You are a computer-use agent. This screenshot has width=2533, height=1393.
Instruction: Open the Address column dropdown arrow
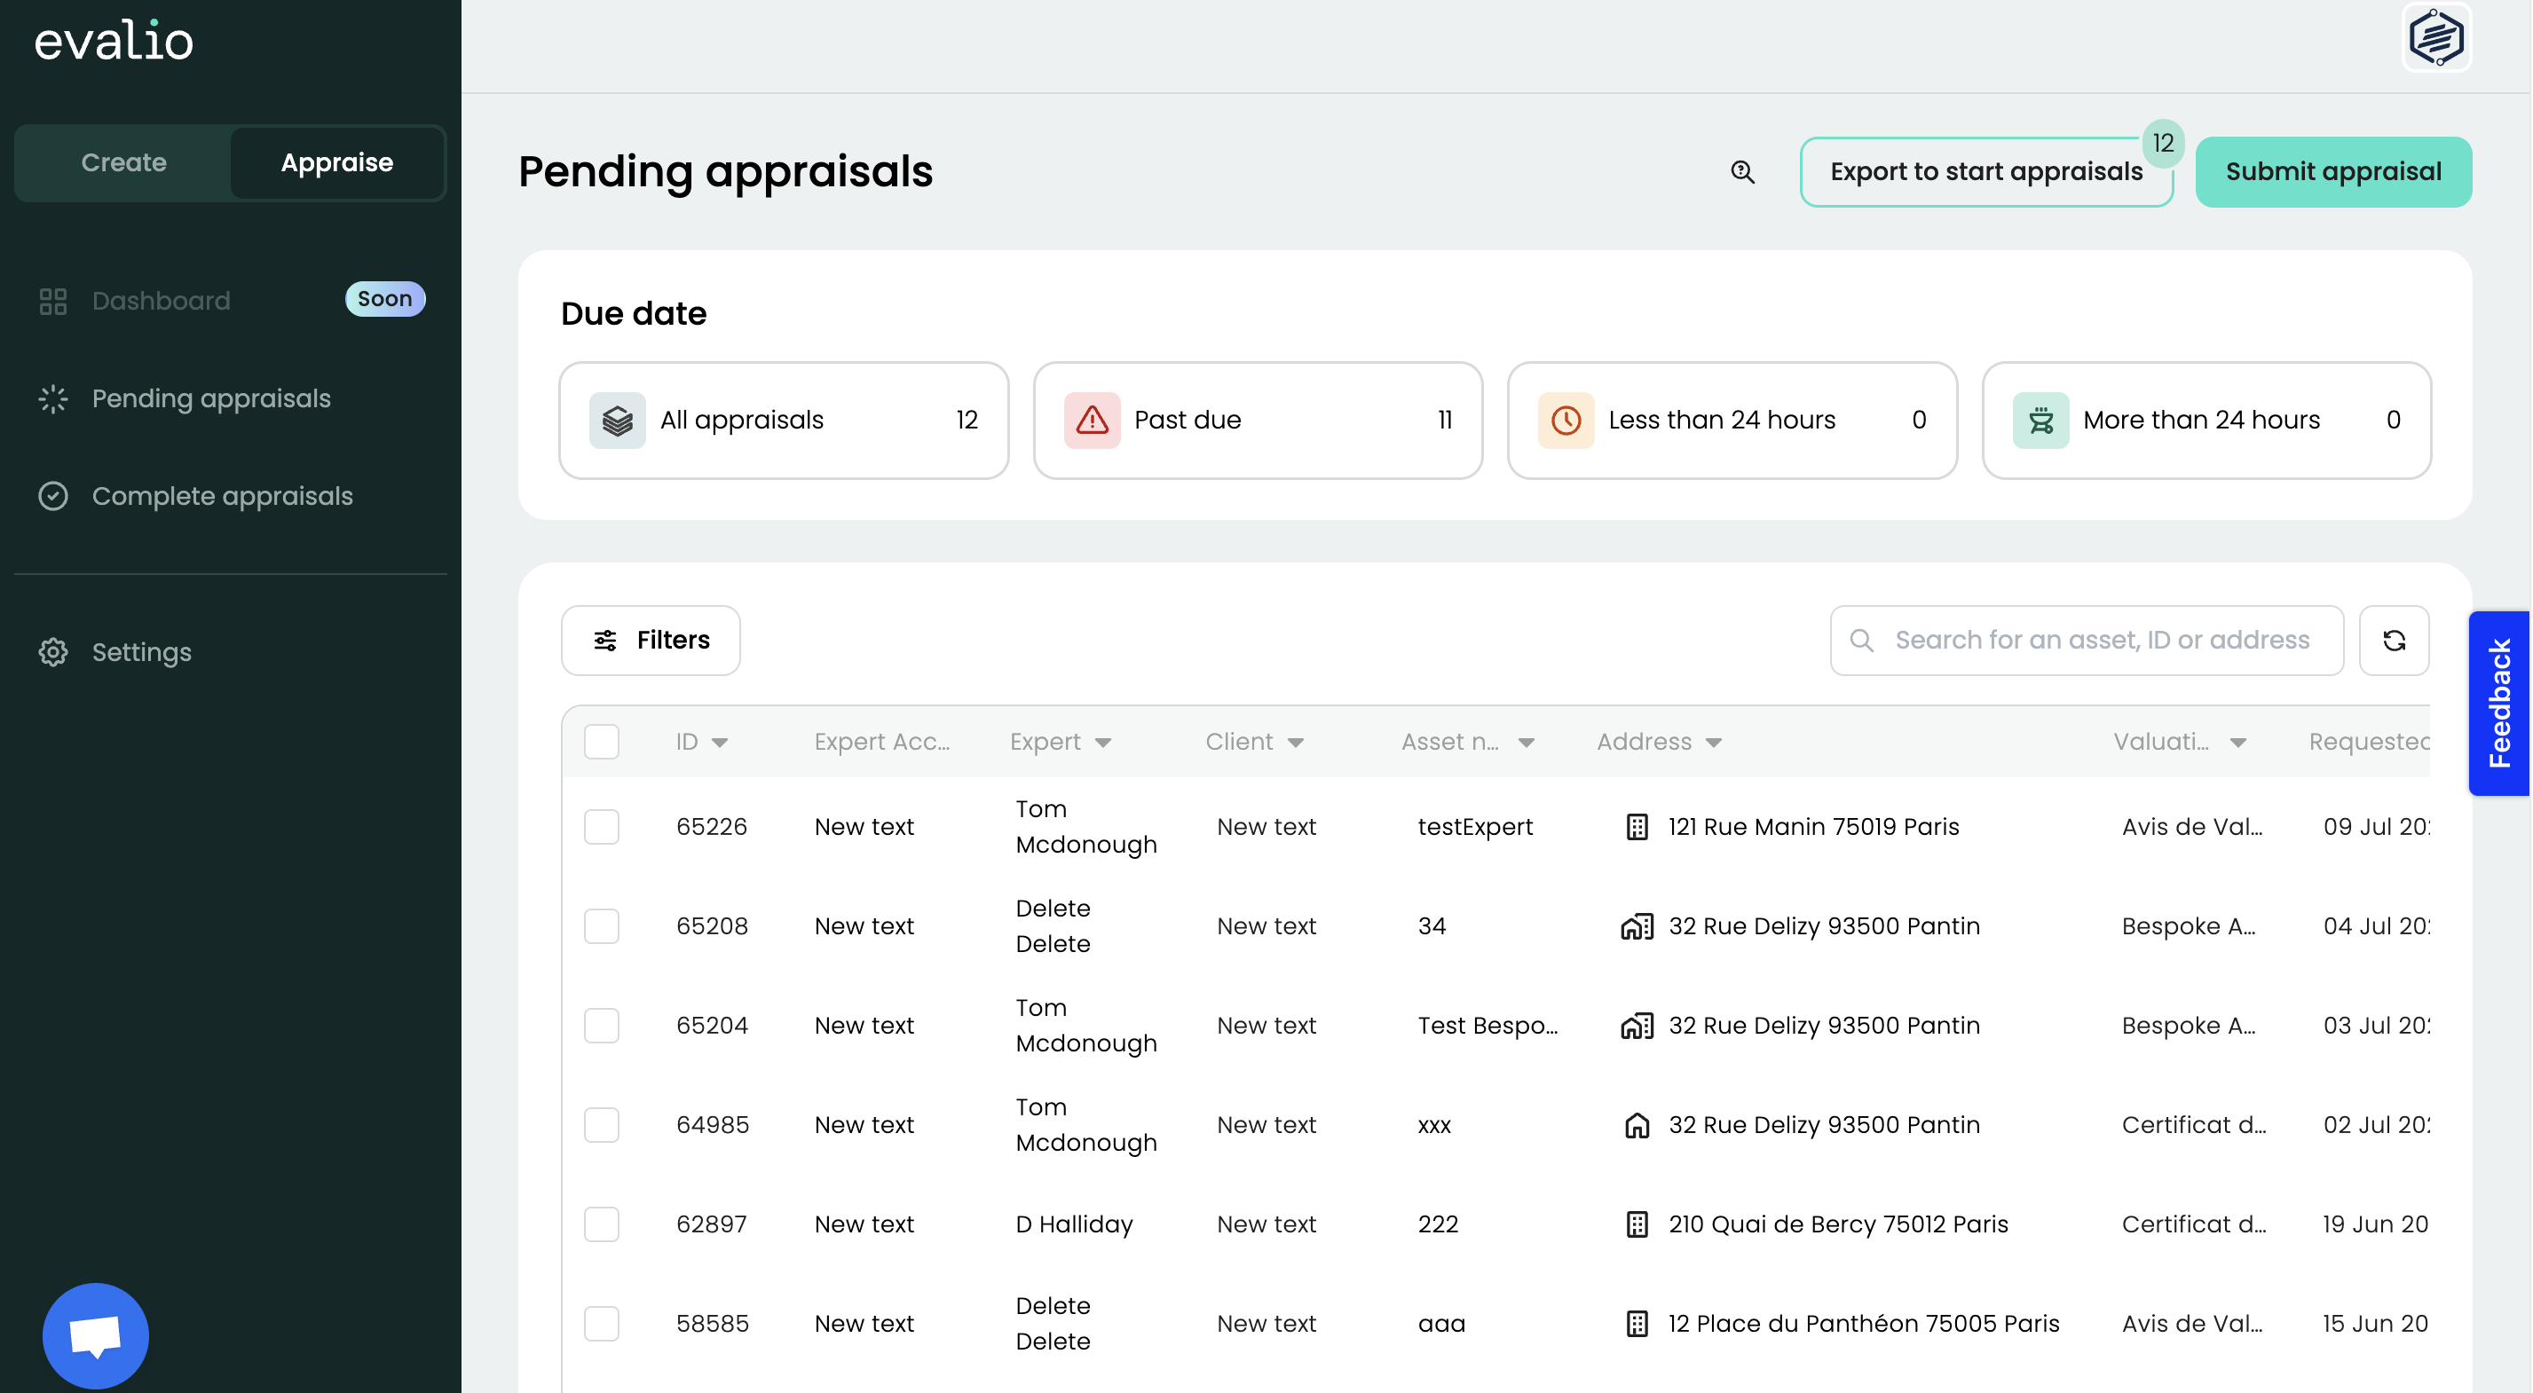(1714, 743)
